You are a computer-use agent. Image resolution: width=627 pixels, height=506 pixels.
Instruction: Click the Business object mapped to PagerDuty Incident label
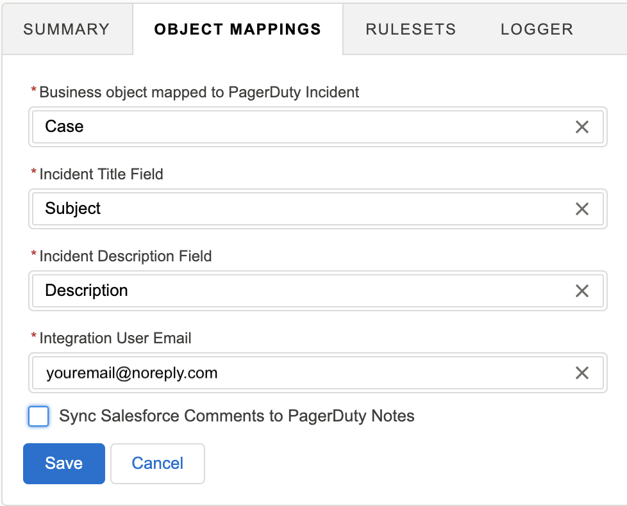pyautogui.click(x=199, y=92)
